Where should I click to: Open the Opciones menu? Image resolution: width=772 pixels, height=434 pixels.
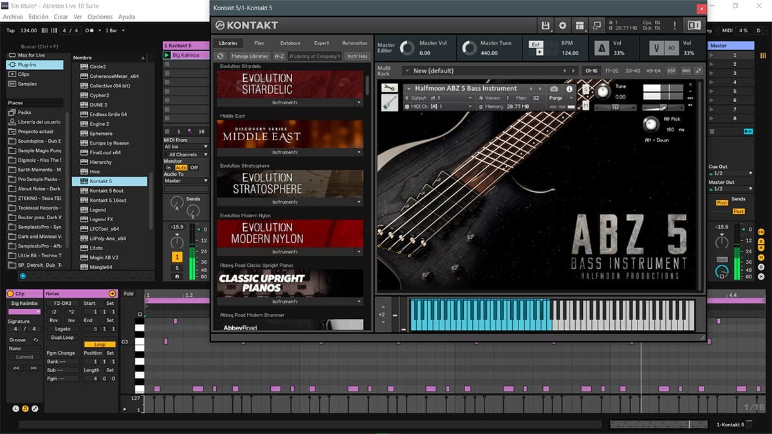point(100,17)
